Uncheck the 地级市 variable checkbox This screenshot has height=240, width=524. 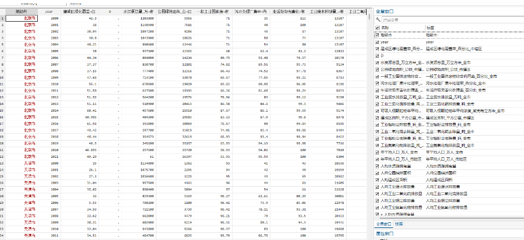pos(377,34)
